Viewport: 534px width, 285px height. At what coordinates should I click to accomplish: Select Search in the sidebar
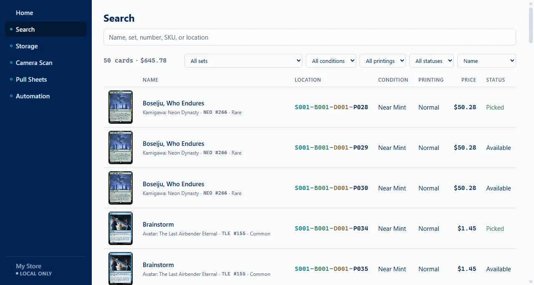click(46, 30)
